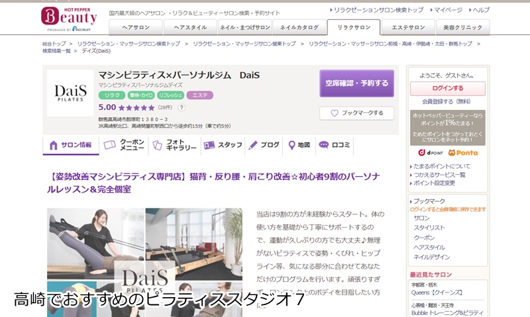Click サロン under bookmarks
Screen dimensions: 530x317
422,218
